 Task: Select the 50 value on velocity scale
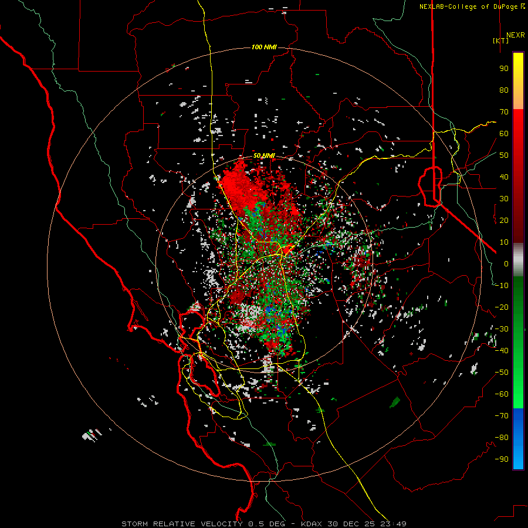(504, 155)
